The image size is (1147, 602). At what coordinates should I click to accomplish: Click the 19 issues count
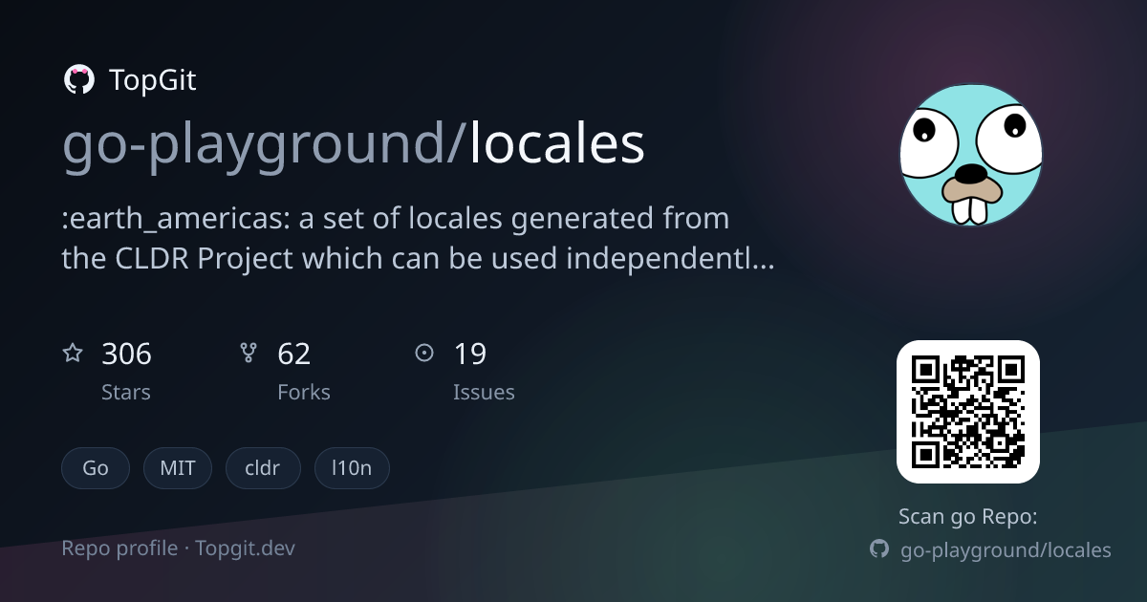tap(470, 355)
